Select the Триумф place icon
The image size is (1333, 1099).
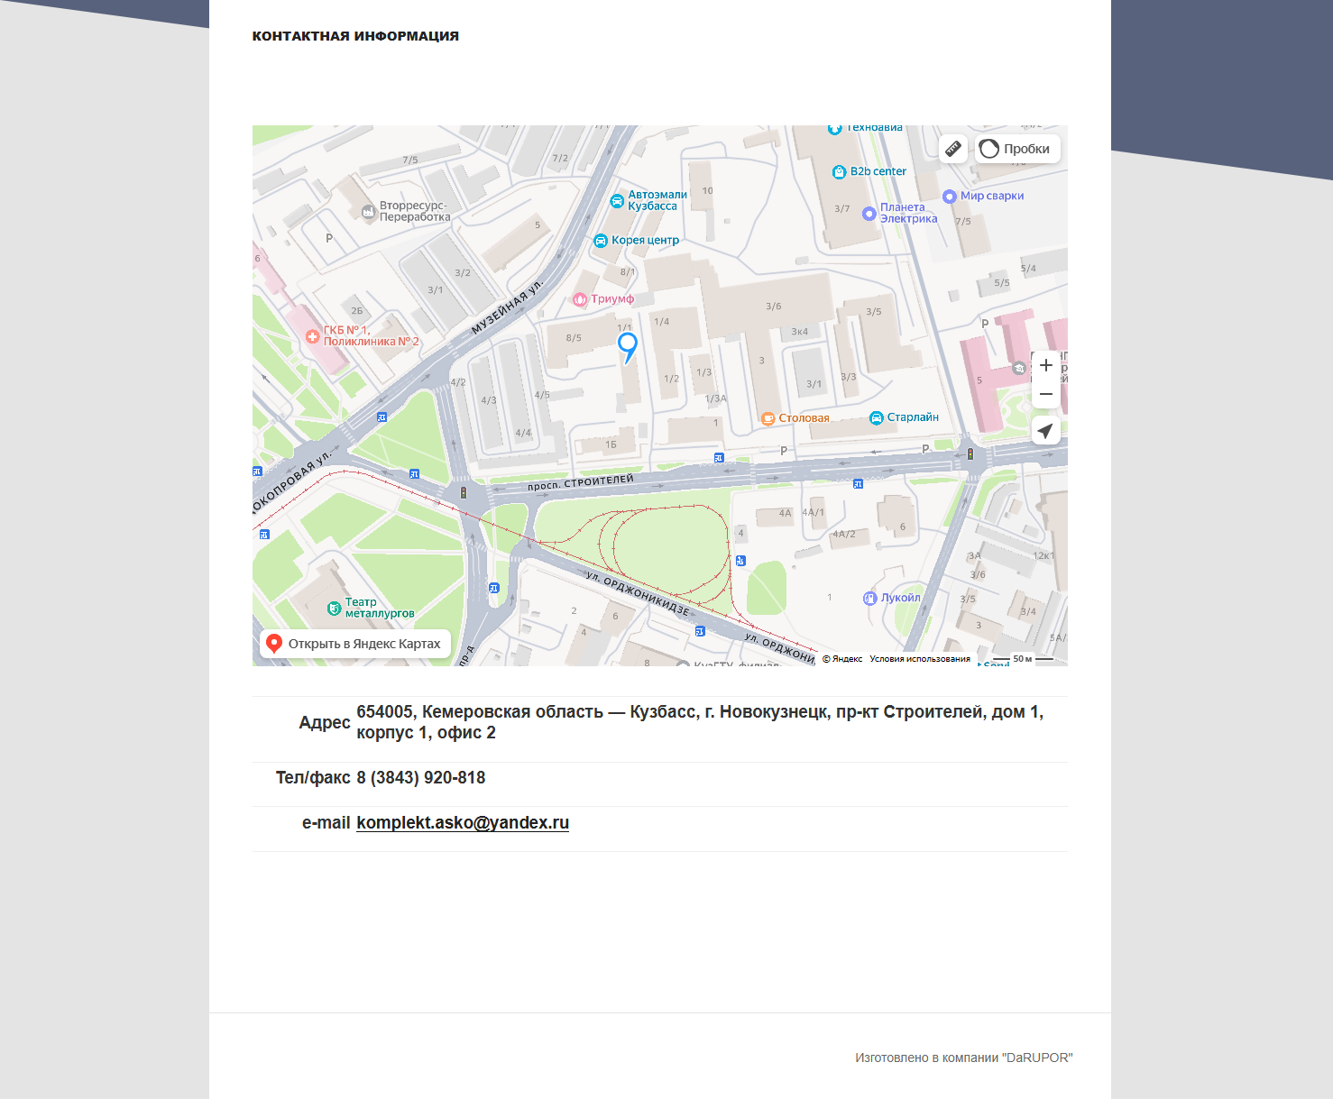click(581, 299)
